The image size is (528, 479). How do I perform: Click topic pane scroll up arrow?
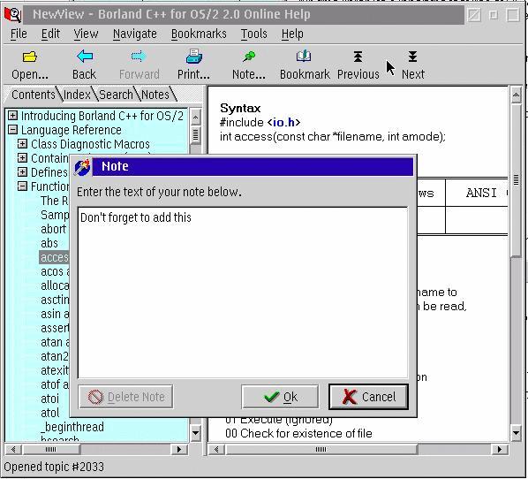516,96
